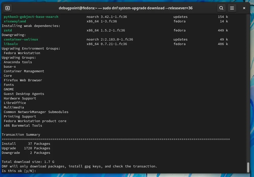Click size '406 k' value
Image resolution: width=254 pixels, height=177 pixels.
click(x=223, y=44)
